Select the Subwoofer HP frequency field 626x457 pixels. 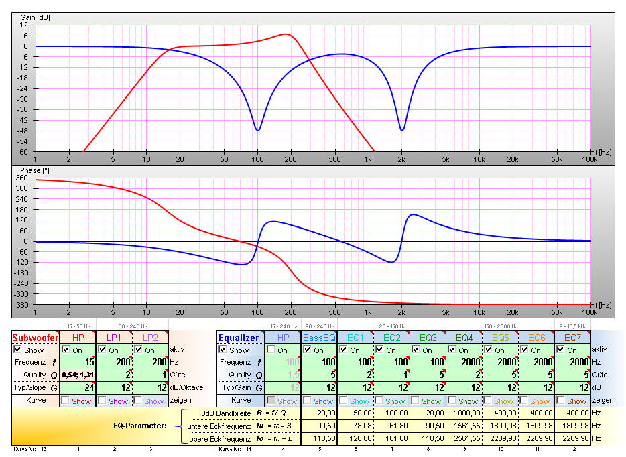tap(78, 363)
